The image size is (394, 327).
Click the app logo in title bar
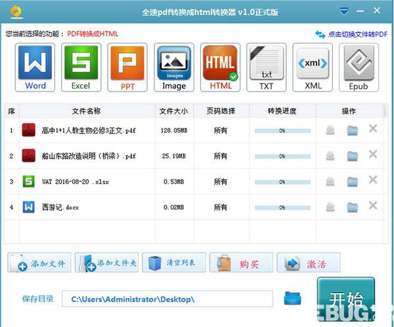point(16,12)
